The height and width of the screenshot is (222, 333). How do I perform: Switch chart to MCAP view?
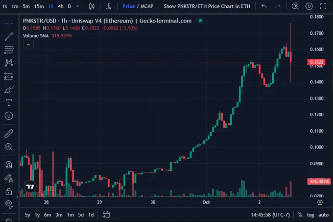[147, 6]
